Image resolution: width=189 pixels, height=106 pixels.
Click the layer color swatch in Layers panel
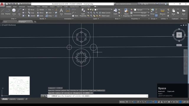pyautogui.click(x=95, y=10)
